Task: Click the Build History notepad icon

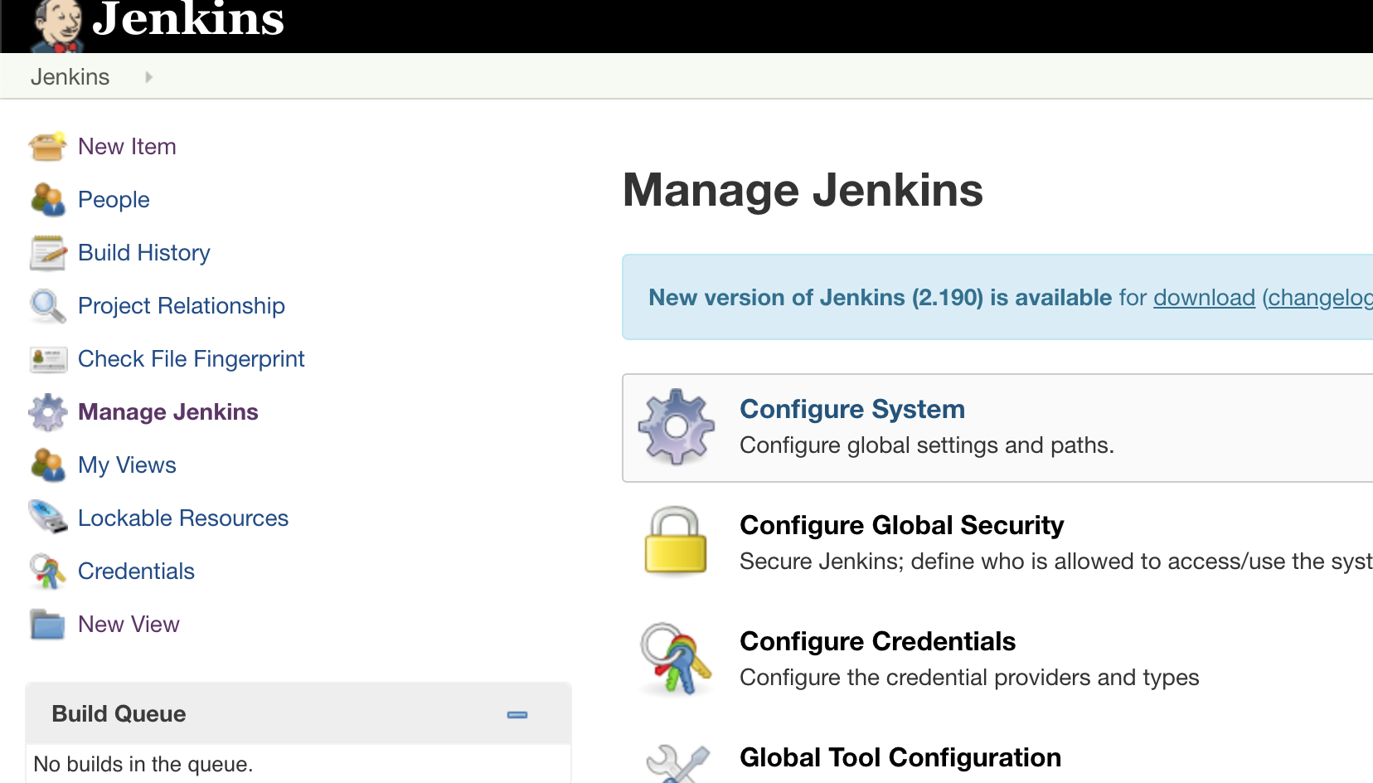Action: tap(47, 253)
